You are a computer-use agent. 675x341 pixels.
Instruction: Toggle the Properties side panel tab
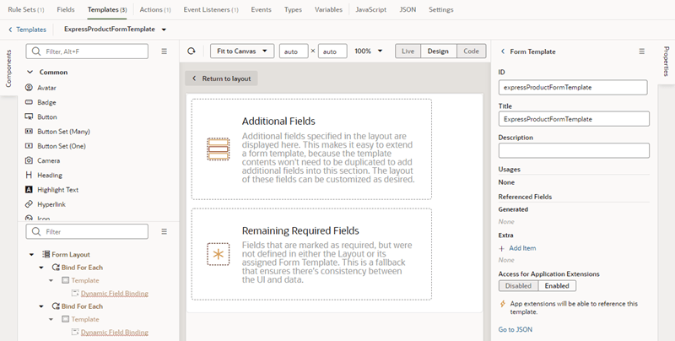click(x=666, y=62)
